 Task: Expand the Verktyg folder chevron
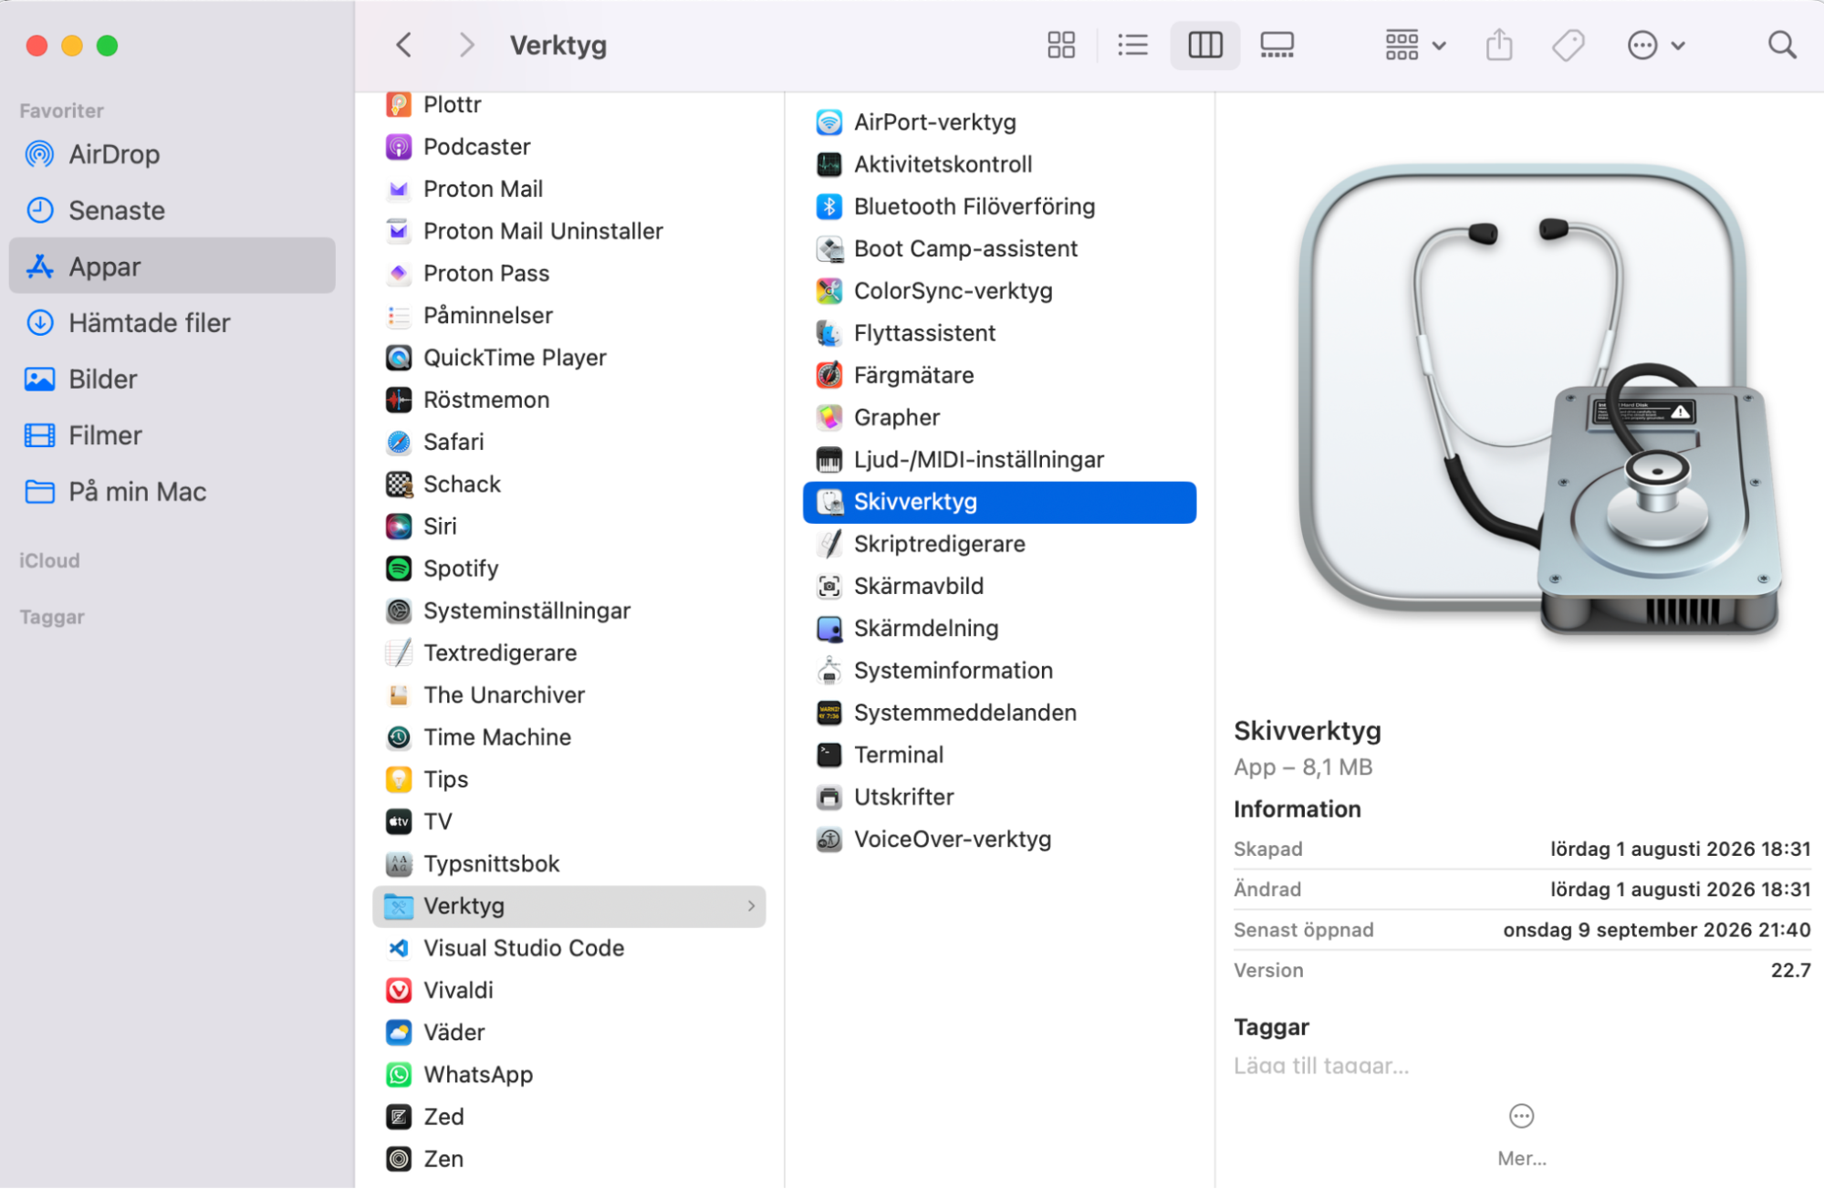(751, 906)
